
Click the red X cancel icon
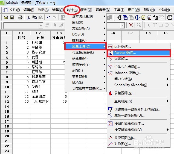131,25
